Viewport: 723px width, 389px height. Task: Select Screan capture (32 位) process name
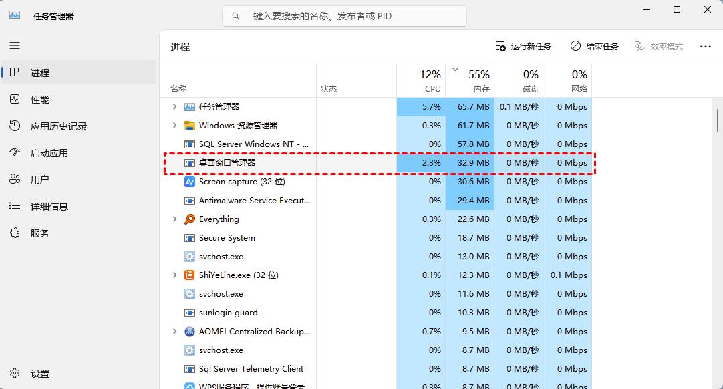tap(242, 182)
